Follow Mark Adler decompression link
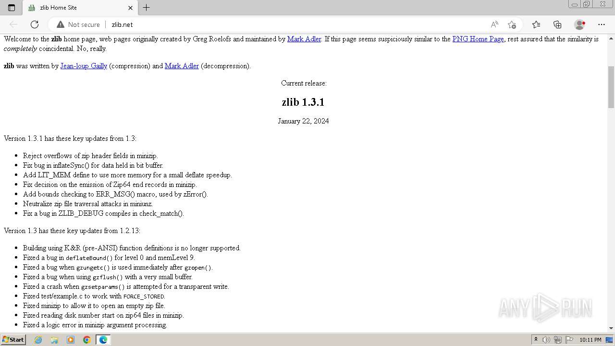 coord(182,66)
